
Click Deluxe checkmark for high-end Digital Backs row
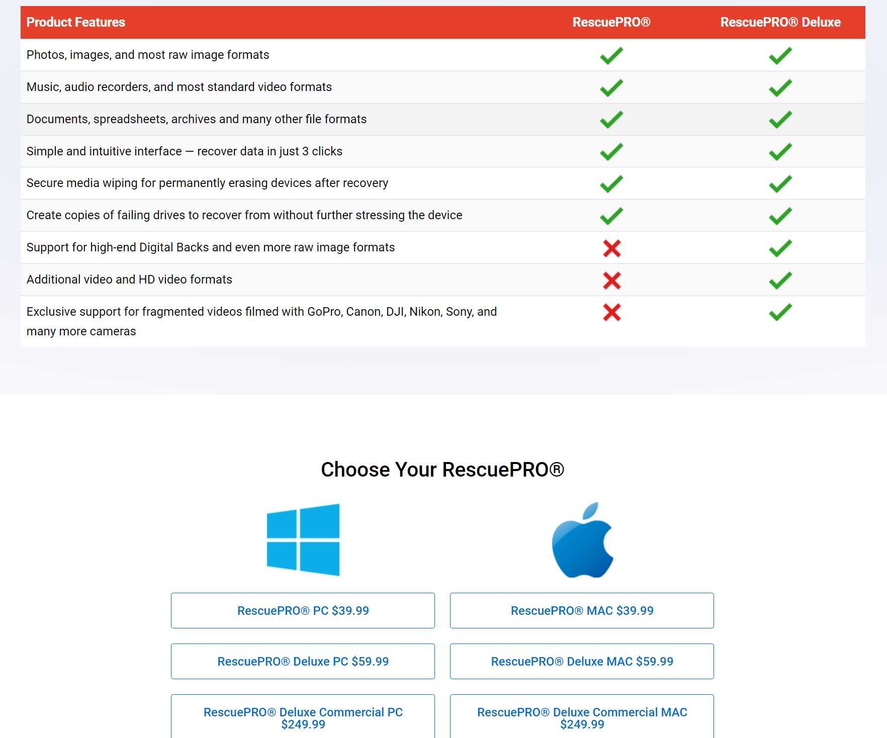780,248
